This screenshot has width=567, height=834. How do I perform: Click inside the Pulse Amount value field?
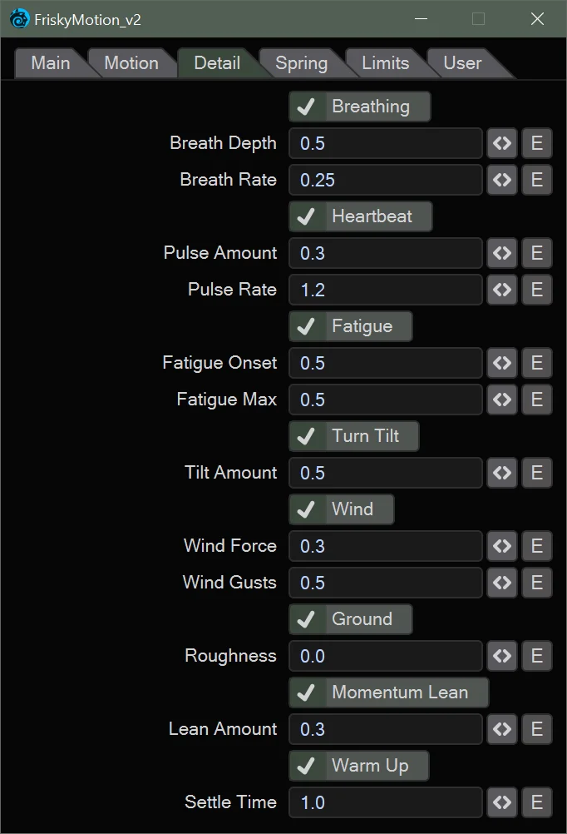pyautogui.click(x=385, y=253)
